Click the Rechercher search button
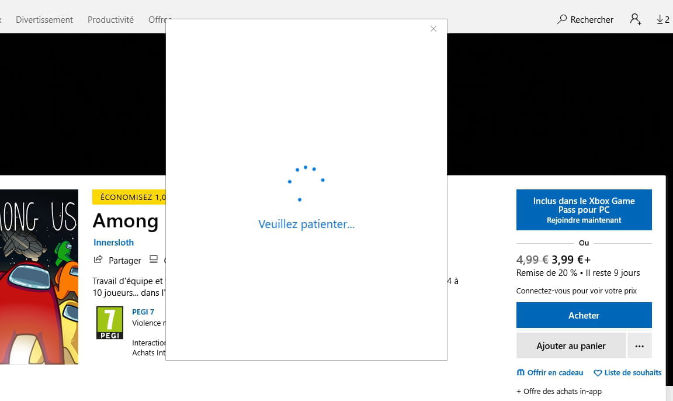 click(x=585, y=19)
